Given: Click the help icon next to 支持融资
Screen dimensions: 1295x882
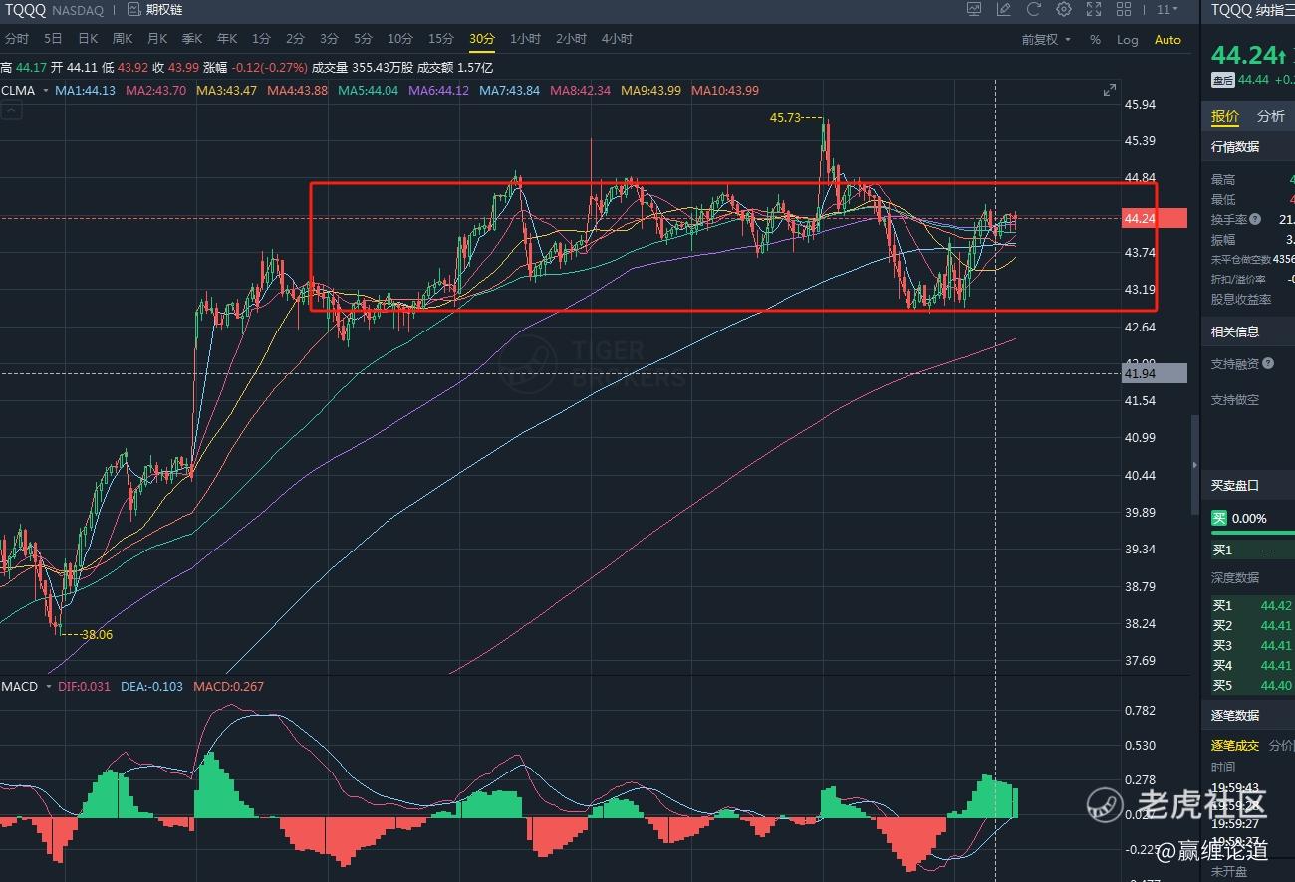Looking at the screenshot, I should pos(1268,364).
